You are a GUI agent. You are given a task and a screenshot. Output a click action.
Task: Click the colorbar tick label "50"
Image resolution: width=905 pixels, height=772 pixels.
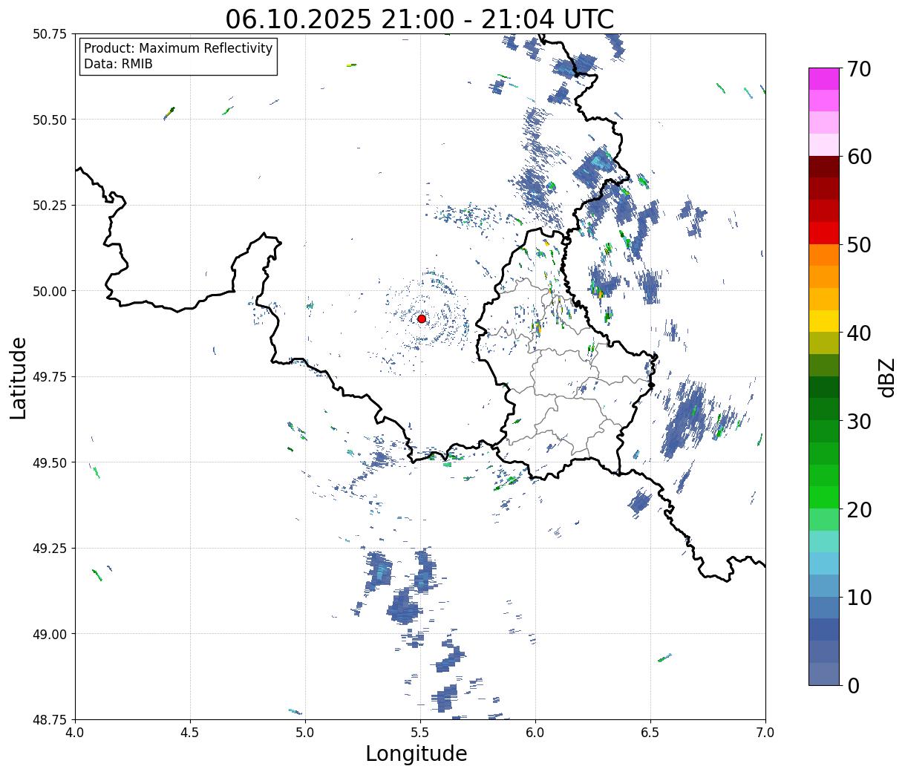point(859,245)
